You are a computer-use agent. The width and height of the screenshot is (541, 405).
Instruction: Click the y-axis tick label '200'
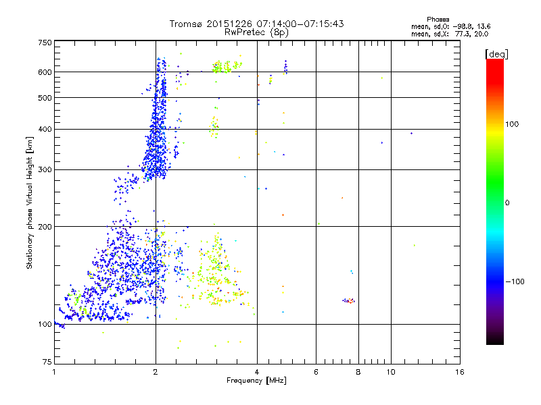(x=45, y=227)
